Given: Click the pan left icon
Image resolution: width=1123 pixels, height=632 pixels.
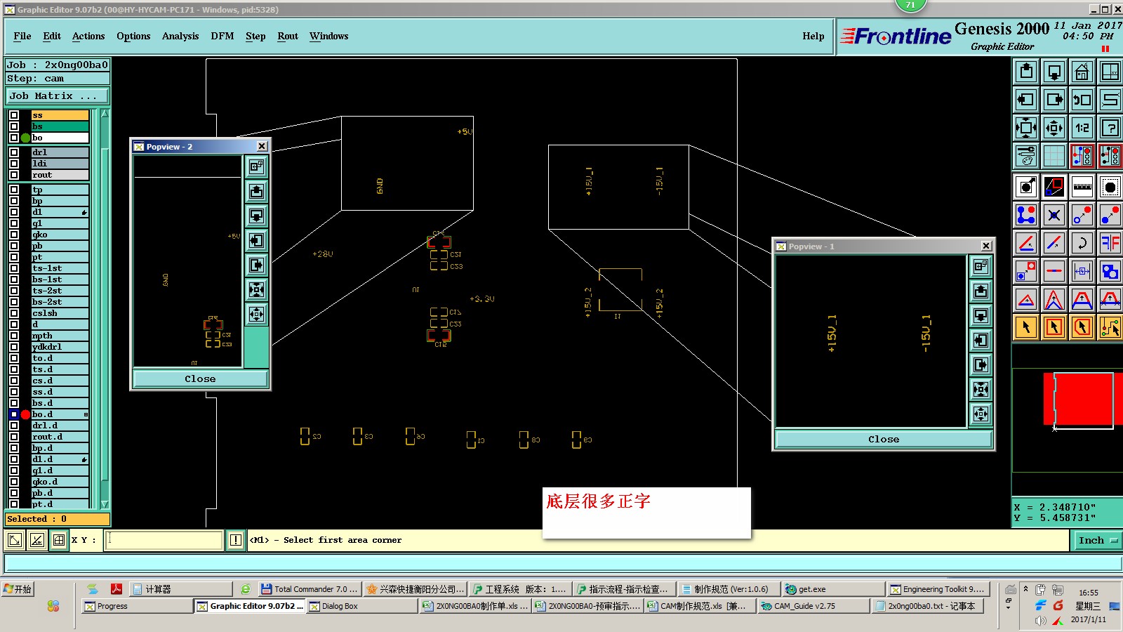Looking at the screenshot, I should [1026, 100].
